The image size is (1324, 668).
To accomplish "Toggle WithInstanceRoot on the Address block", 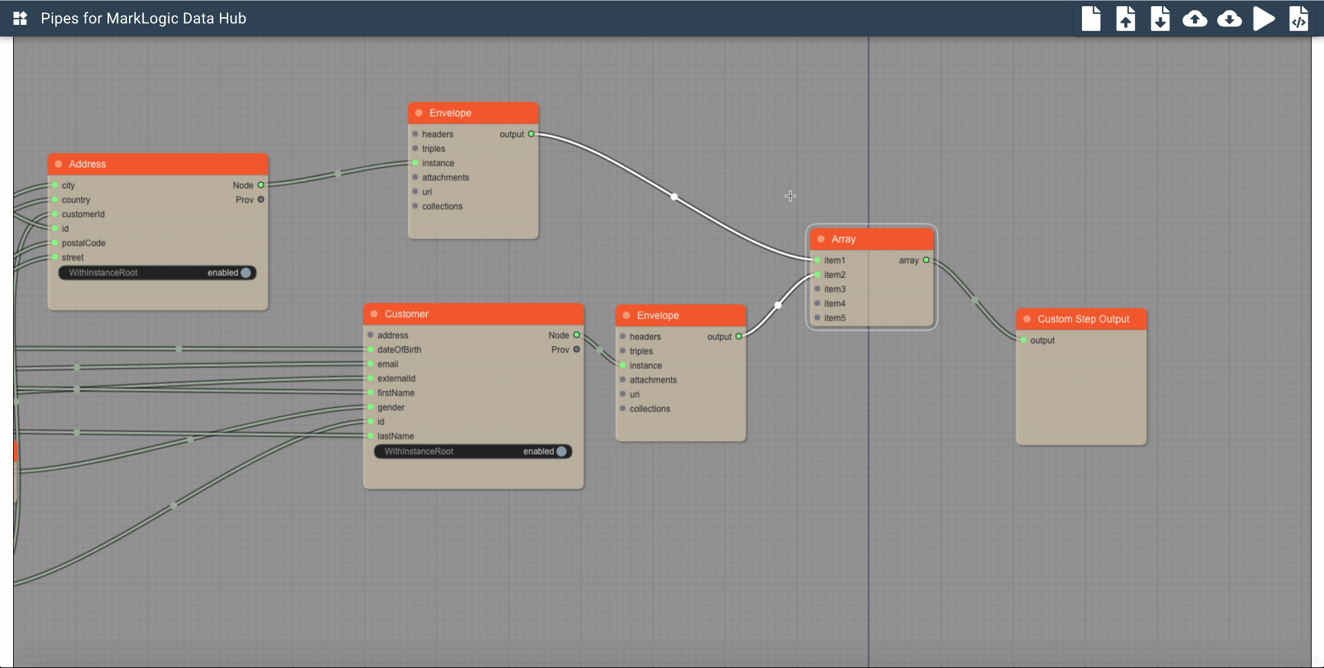I will click(245, 273).
